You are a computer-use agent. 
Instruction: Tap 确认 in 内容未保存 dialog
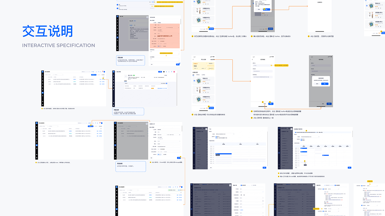click(x=325, y=84)
